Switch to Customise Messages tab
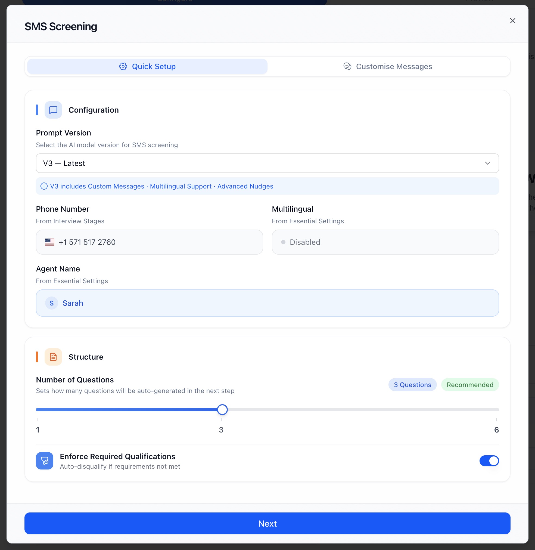Screen dimensions: 535x550 388,66
